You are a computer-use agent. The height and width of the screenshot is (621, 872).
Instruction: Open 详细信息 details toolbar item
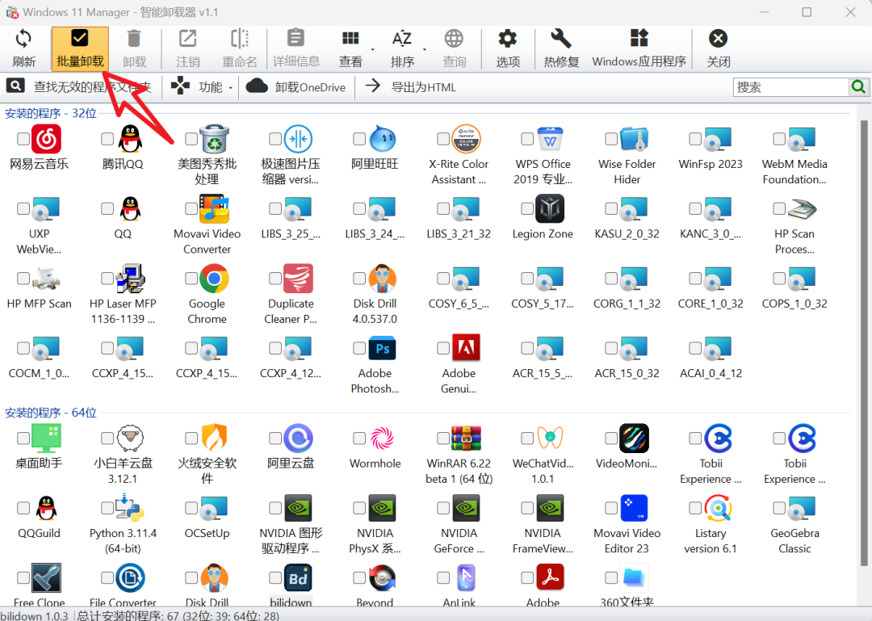(x=296, y=49)
